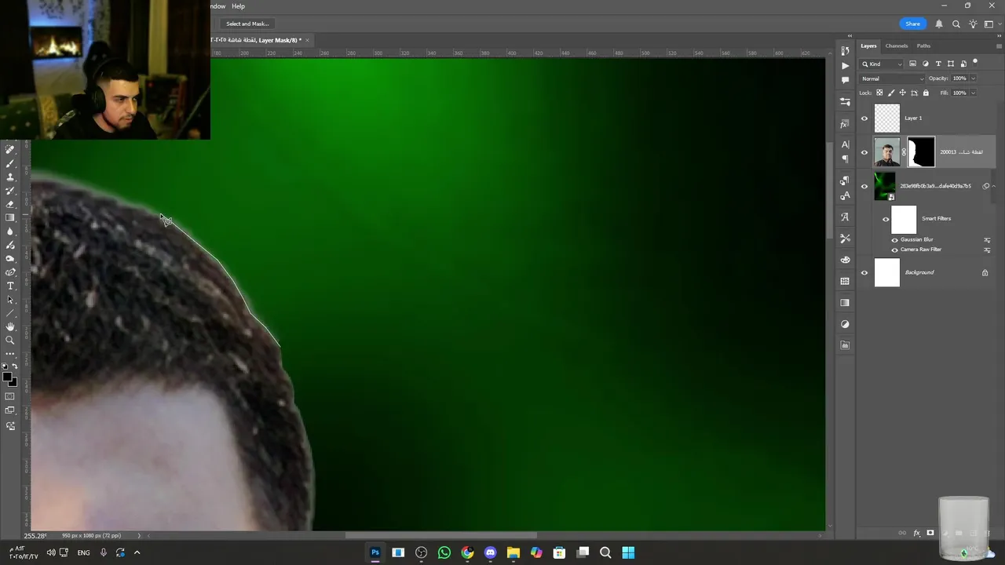Change screen mode from the toolbar

[x=10, y=410]
